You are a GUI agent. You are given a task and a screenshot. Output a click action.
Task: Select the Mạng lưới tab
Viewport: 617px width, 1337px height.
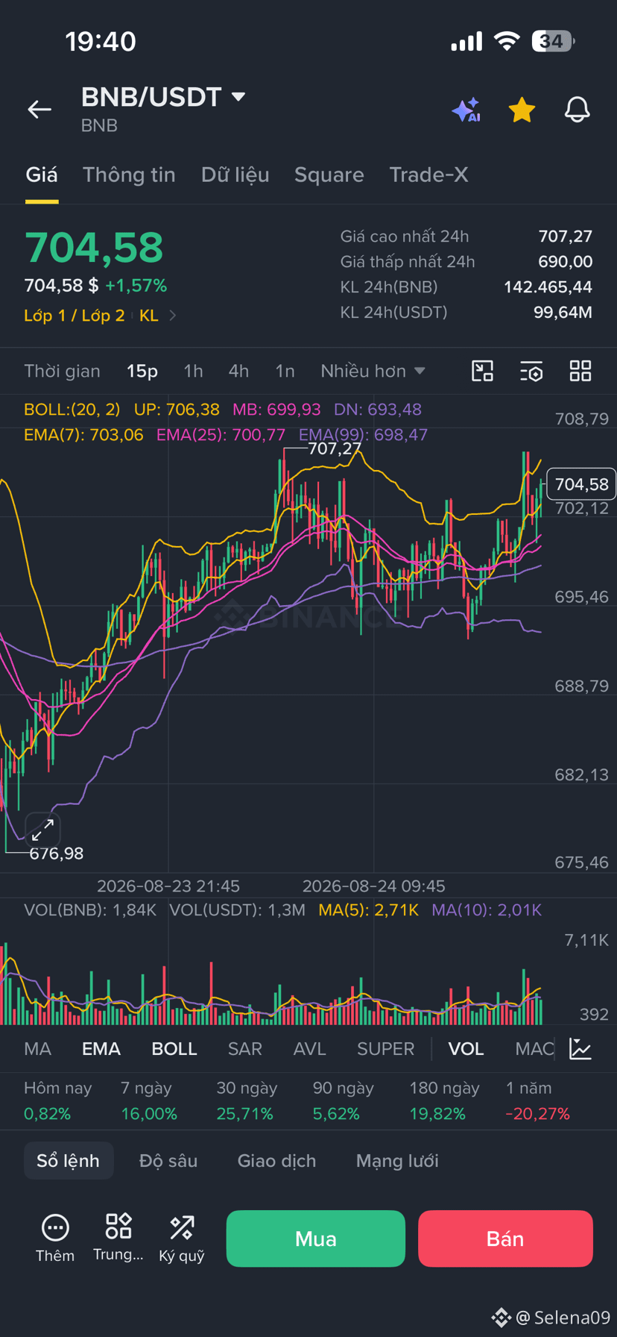point(397,1160)
